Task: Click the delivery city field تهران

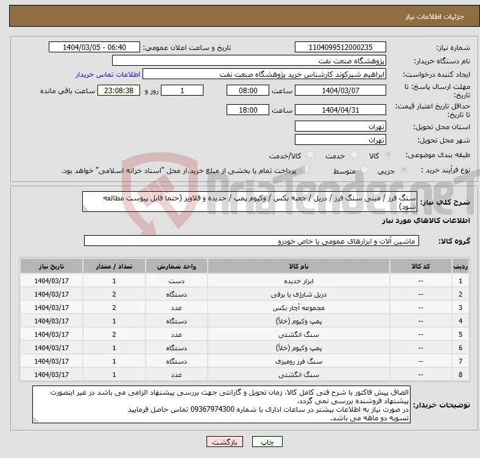Action: tap(340, 140)
